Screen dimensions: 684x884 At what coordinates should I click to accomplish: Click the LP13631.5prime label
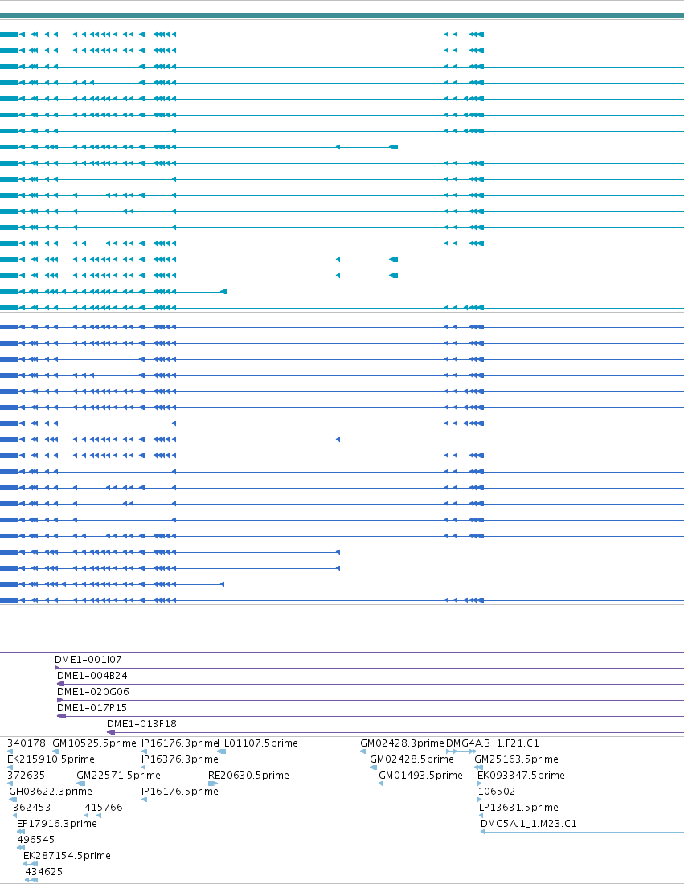coord(518,808)
